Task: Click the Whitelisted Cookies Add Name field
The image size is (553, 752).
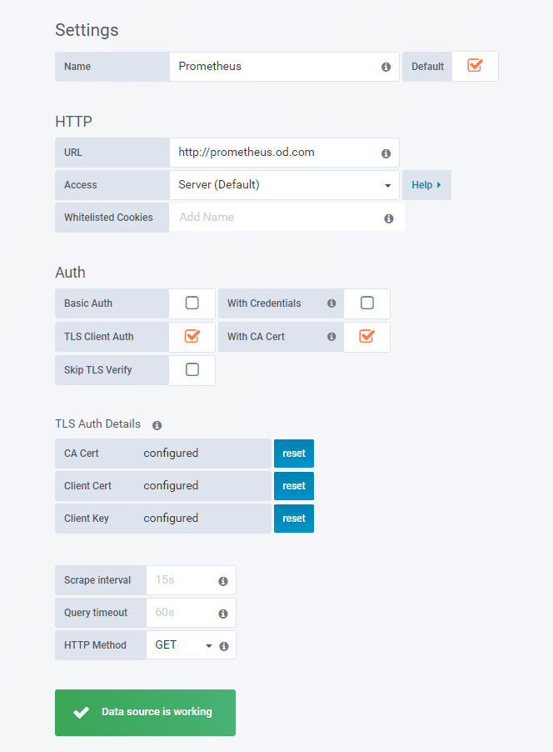Action: [x=286, y=218]
